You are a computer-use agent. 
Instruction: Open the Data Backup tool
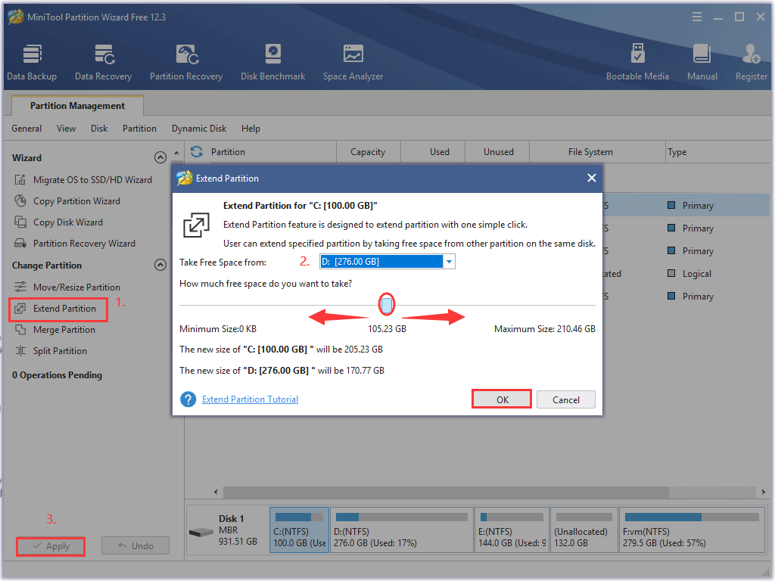(32, 62)
